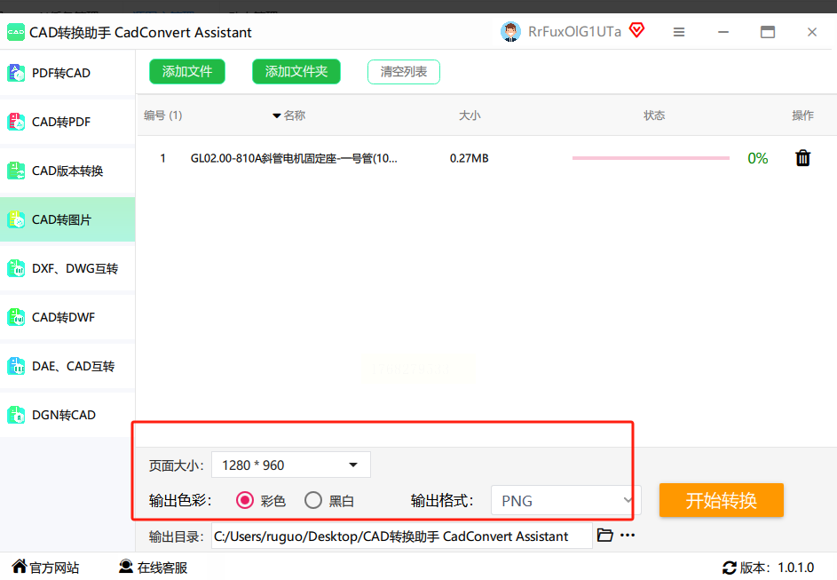837x580 pixels.
Task: Click the 大小 column header
Action: click(470, 115)
